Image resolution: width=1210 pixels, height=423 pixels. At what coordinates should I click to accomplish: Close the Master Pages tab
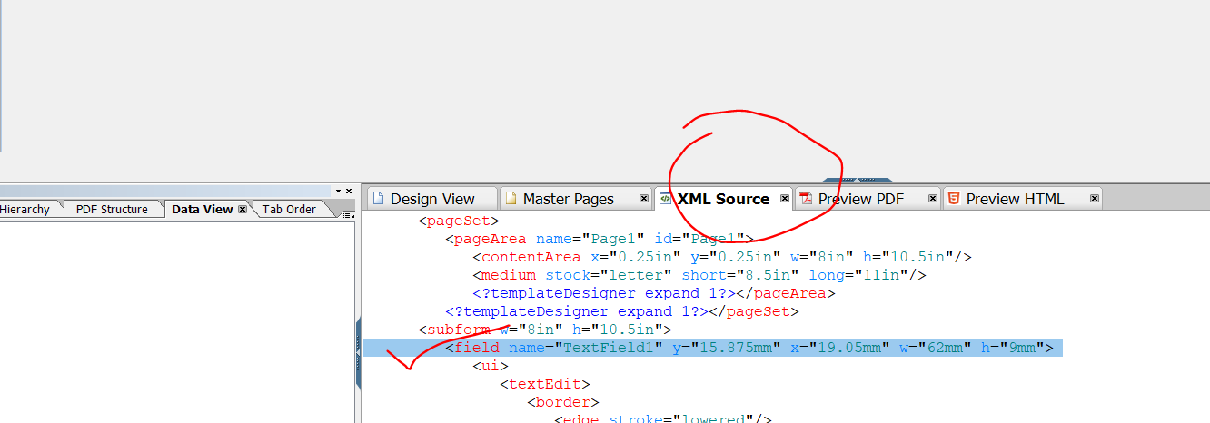click(x=644, y=199)
